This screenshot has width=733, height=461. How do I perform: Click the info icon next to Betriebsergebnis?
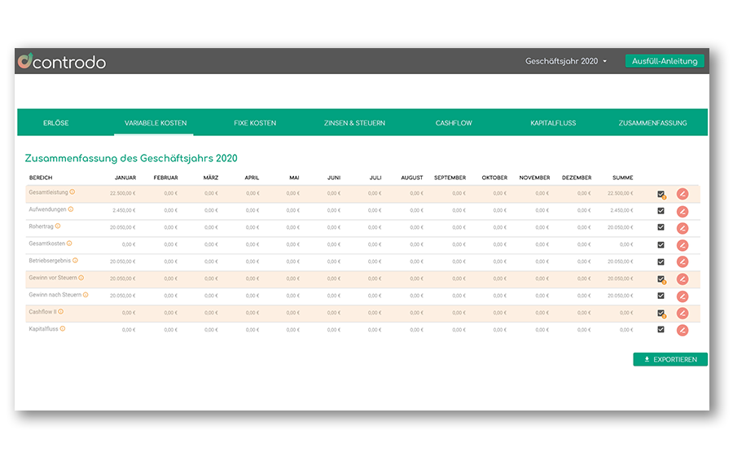(75, 261)
